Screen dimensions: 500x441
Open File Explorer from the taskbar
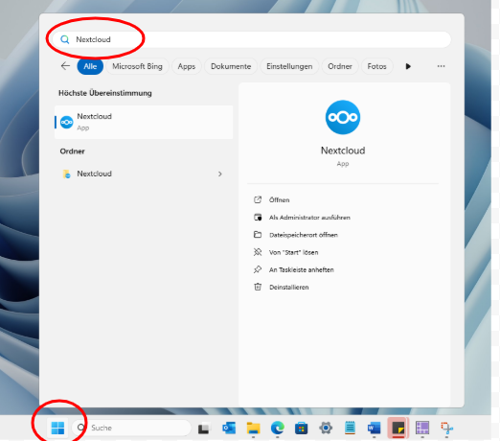[254, 428]
